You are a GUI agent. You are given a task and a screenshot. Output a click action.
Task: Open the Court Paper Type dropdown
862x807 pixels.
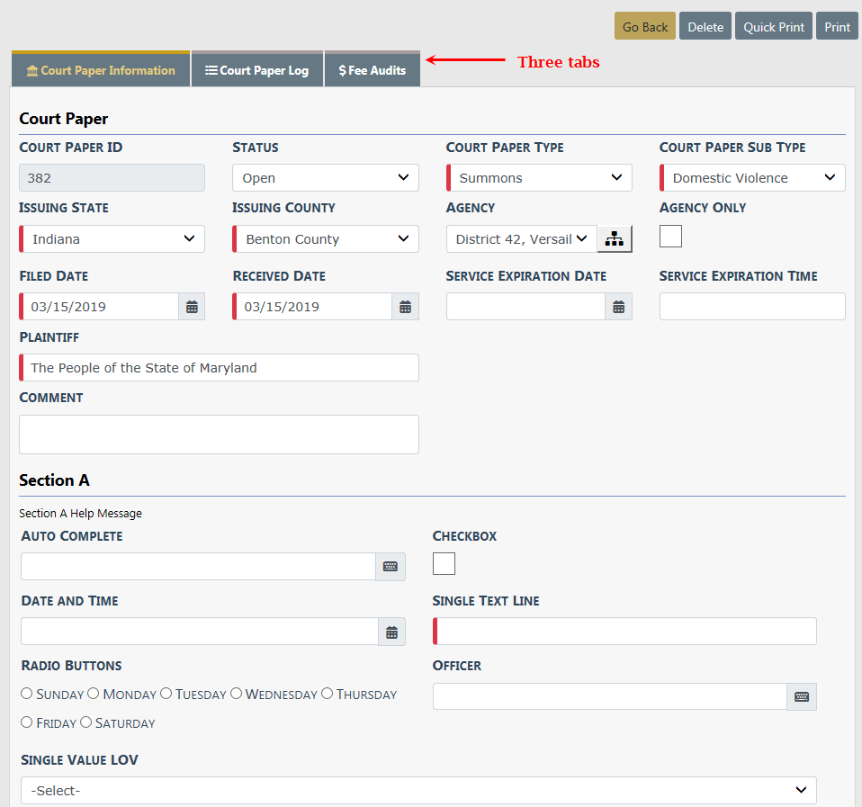coord(539,178)
